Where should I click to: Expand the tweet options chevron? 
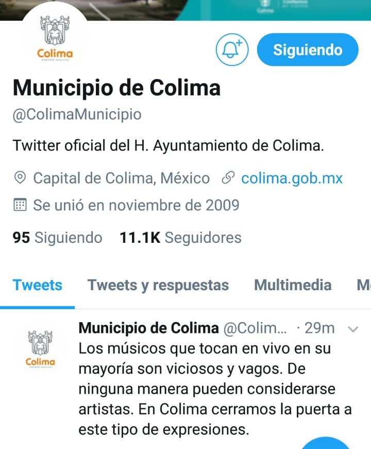click(x=353, y=329)
